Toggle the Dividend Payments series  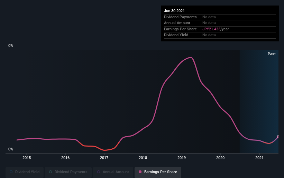[68, 172]
